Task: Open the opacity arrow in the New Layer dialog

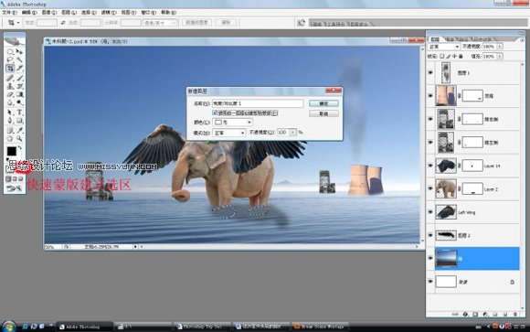Action: 292,133
